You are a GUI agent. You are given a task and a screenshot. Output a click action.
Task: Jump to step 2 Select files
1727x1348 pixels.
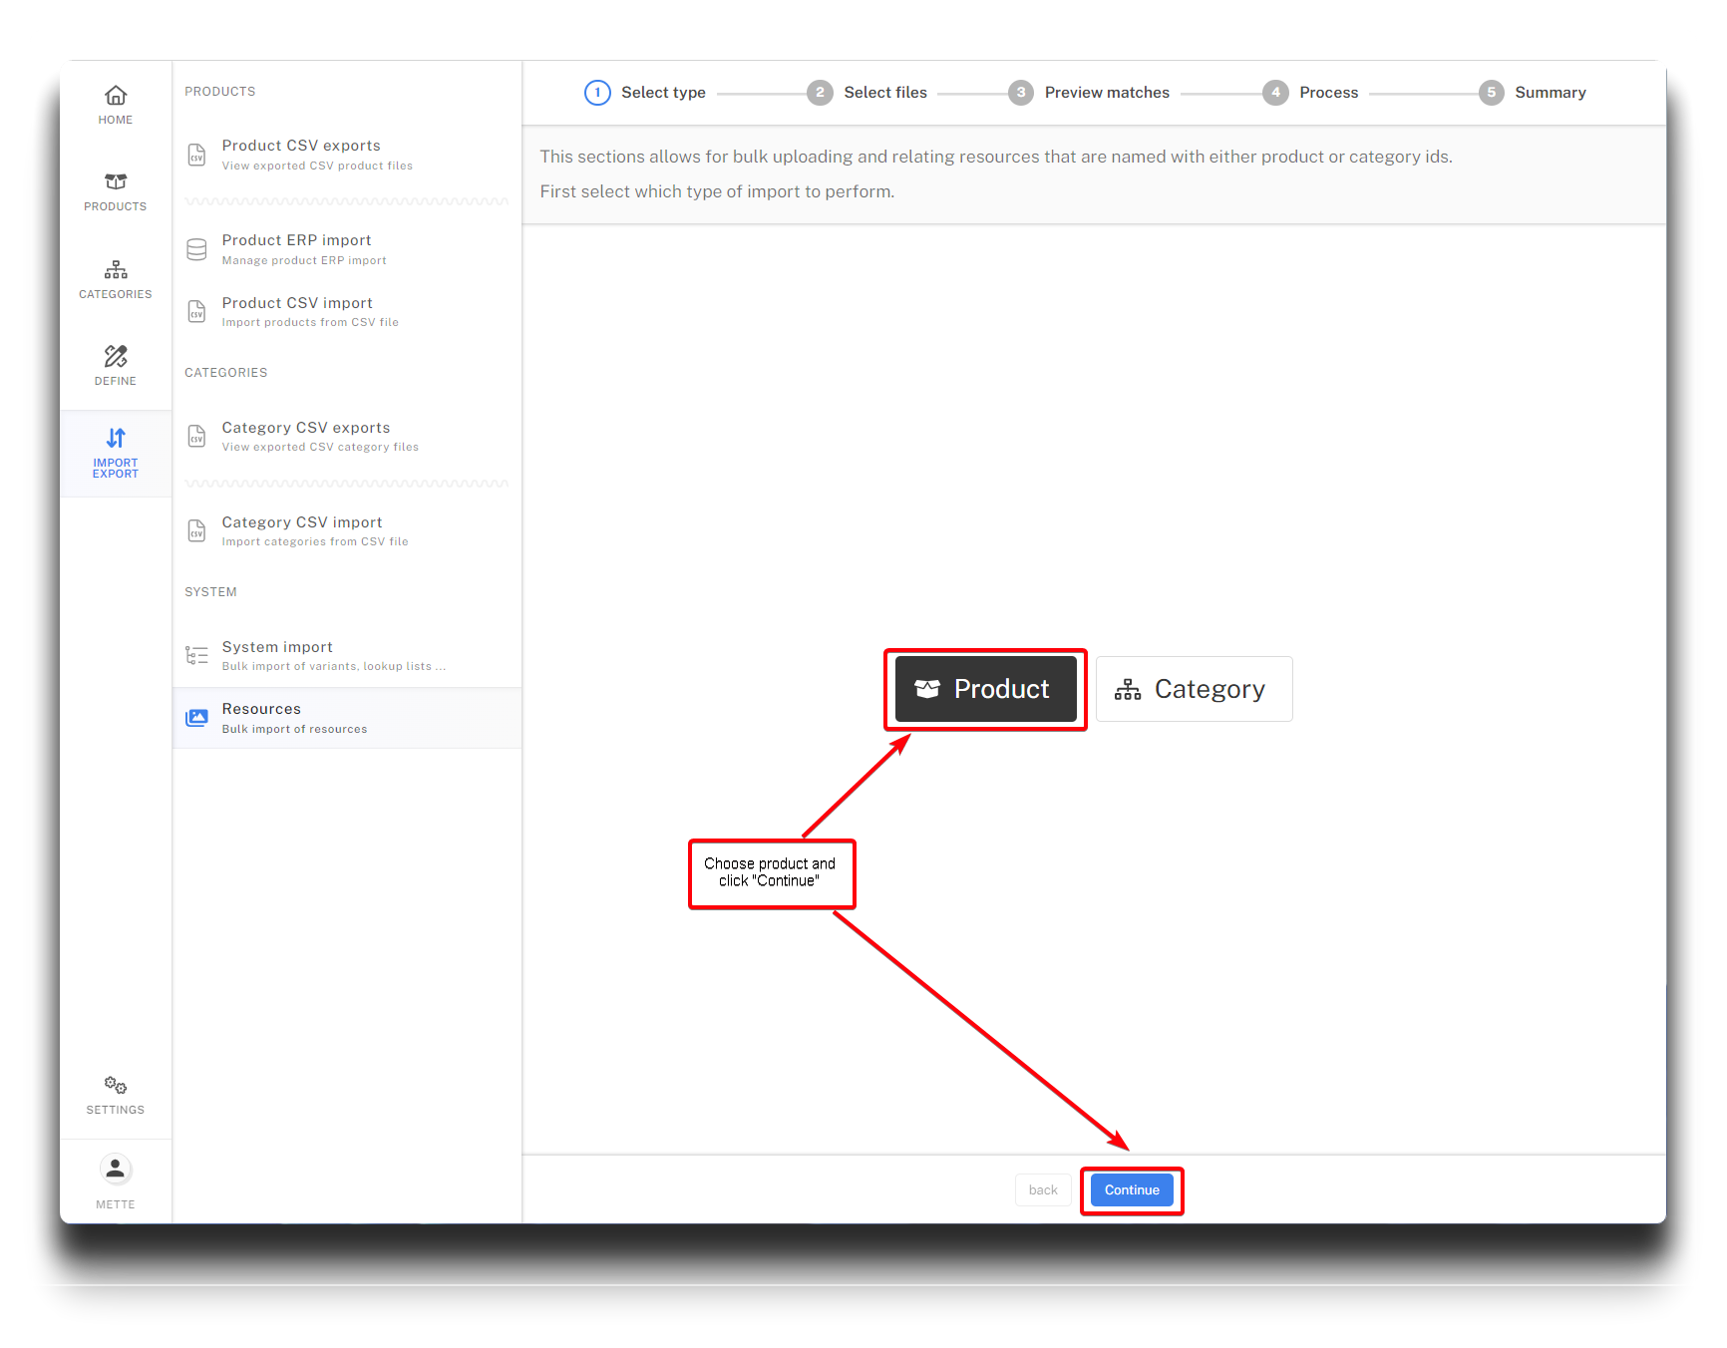click(x=866, y=93)
